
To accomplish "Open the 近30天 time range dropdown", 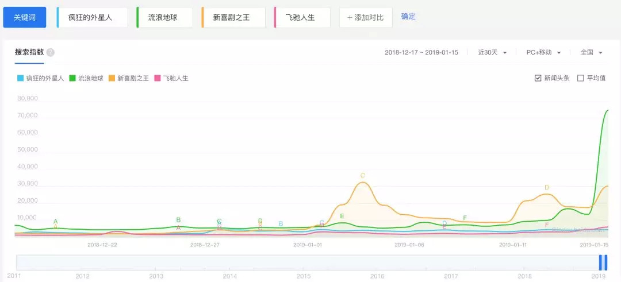I will [493, 52].
